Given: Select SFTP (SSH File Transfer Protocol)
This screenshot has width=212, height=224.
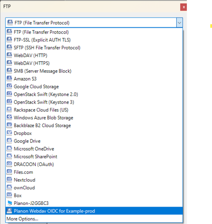Looking at the screenshot, I should (x=94, y=47).
